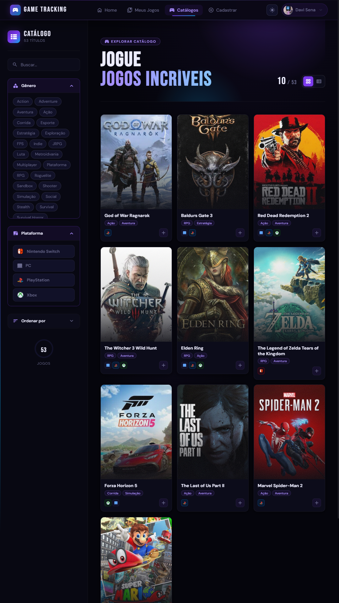This screenshot has height=603, width=339.
Task: Open the Meus Jogos tab
Action: [143, 10]
